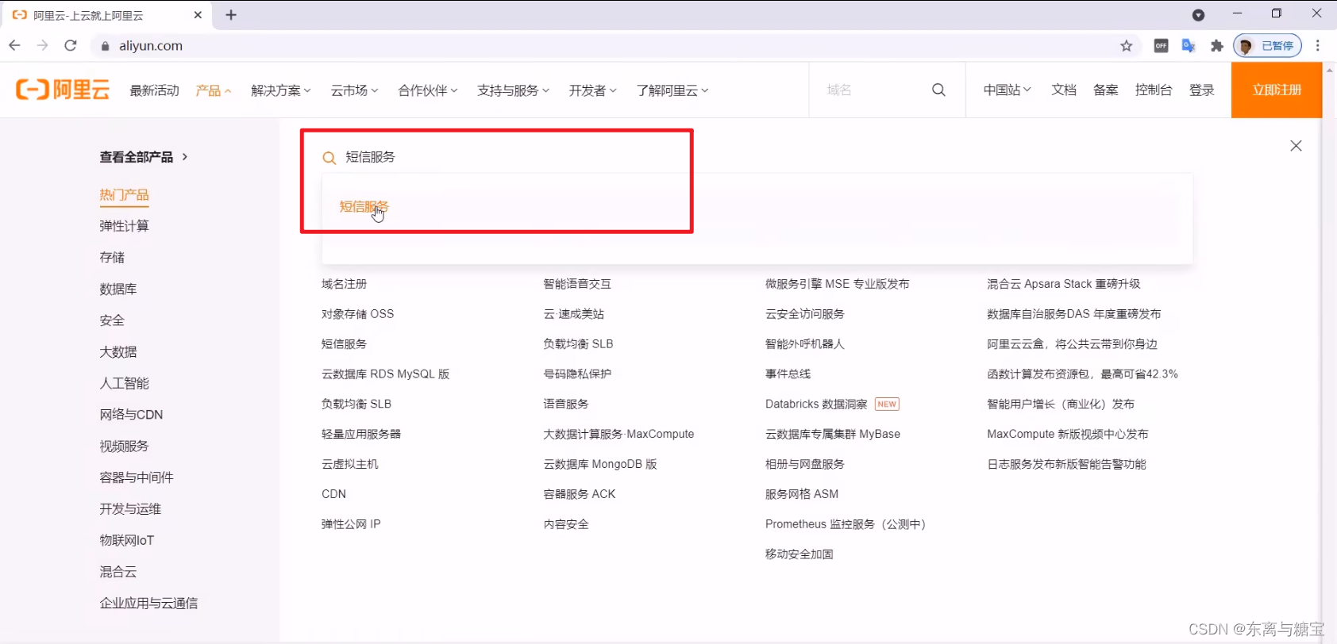Click the 短信服务 search suggestion
Screen dimensions: 1337x644
point(364,207)
